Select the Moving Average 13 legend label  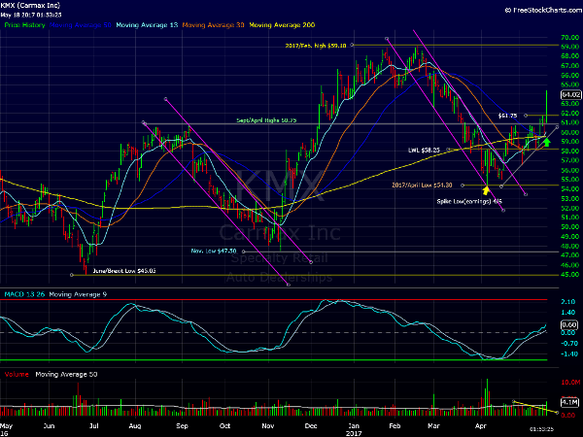(147, 25)
